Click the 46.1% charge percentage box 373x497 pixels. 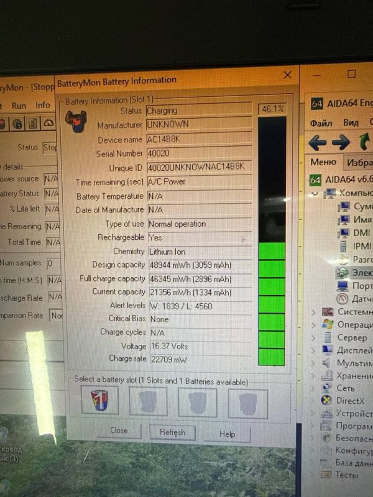272,109
